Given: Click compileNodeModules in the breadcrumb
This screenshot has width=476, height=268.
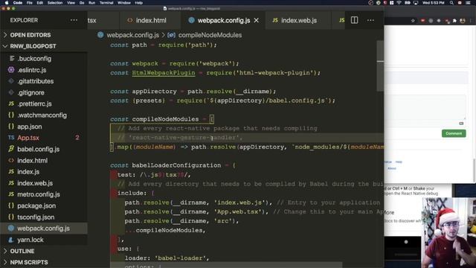Looking at the screenshot, I should click(210, 35).
